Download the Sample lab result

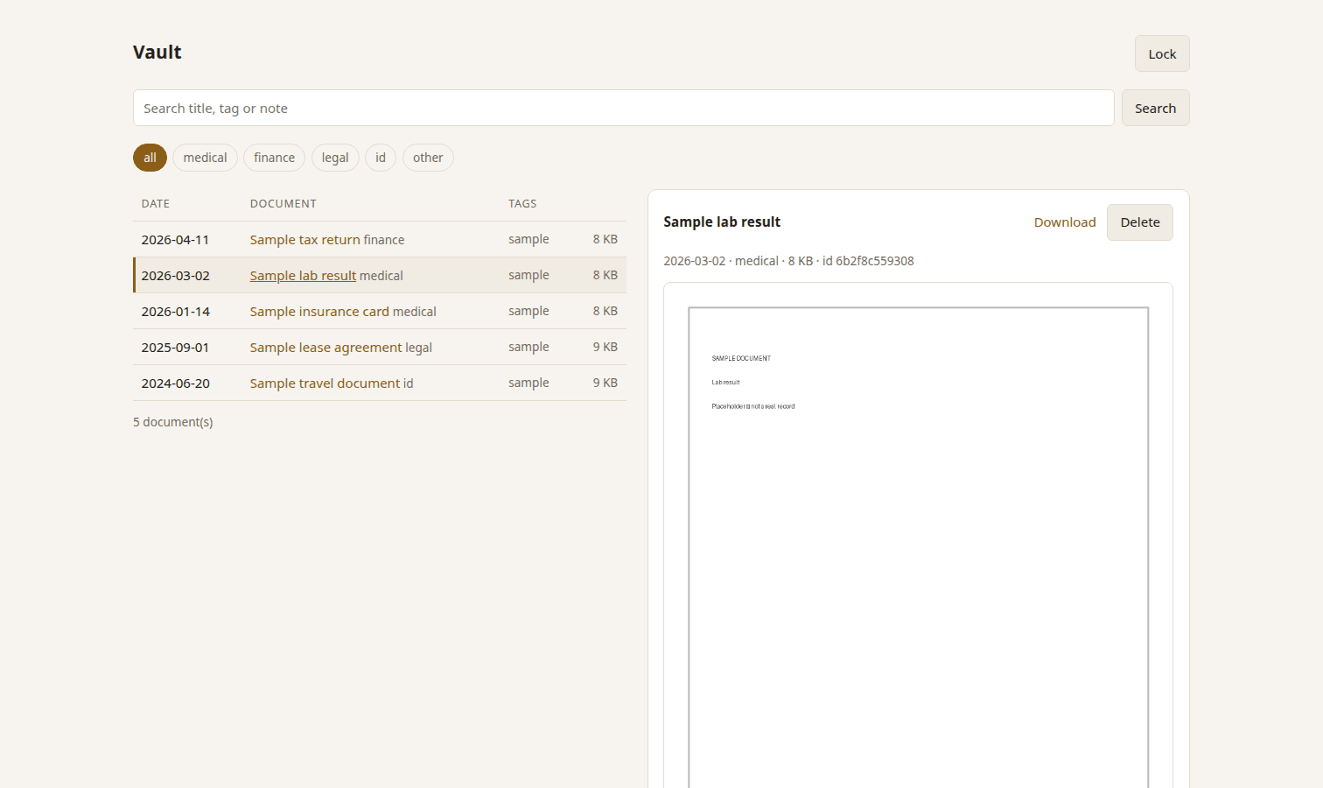(x=1065, y=222)
